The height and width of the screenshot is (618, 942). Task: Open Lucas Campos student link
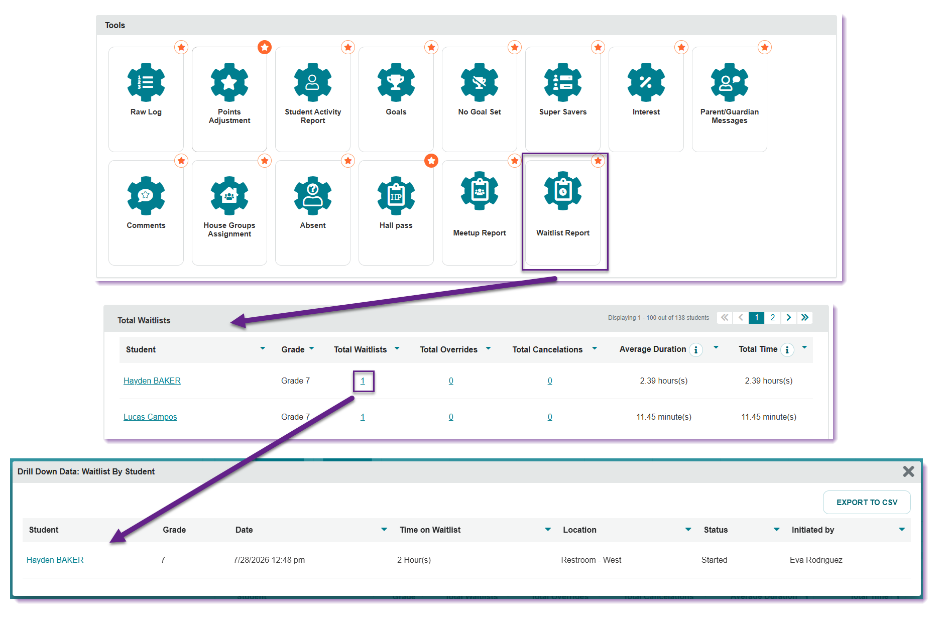(150, 417)
